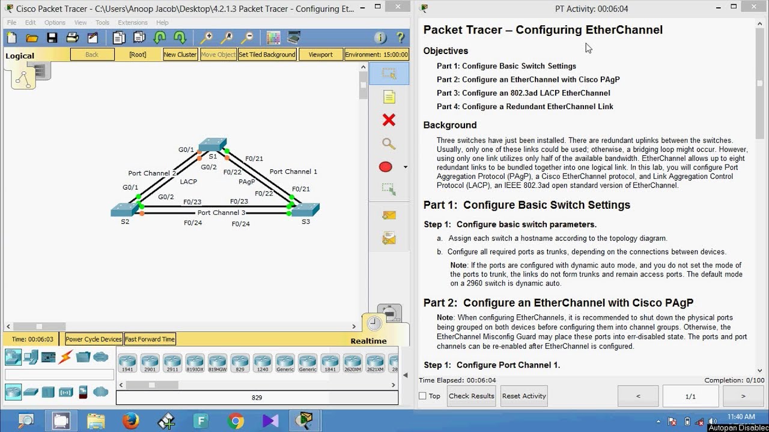Image resolution: width=769 pixels, height=432 pixels.
Task: Open the Help question mark icon
Action: [401, 38]
